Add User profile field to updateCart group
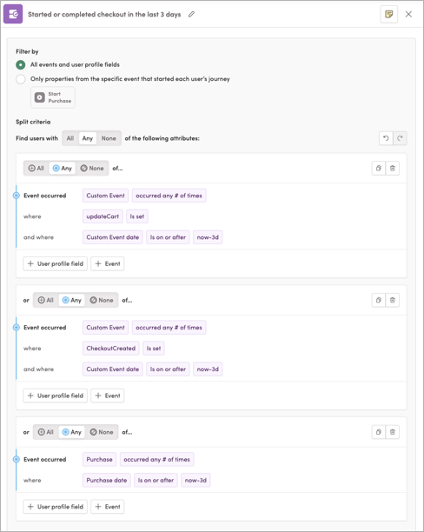This screenshot has height=532, width=424. 56,264
